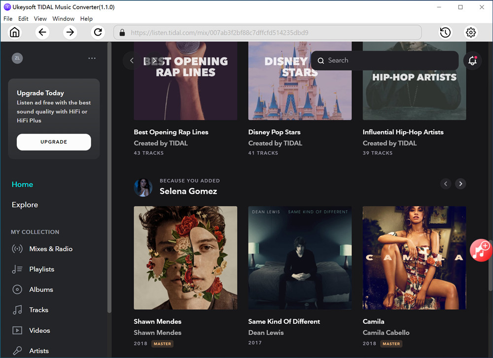Image resolution: width=493 pixels, height=358 pixels.
Task: Open Best Opening Rap Lines cover
Action: point(185,81)
